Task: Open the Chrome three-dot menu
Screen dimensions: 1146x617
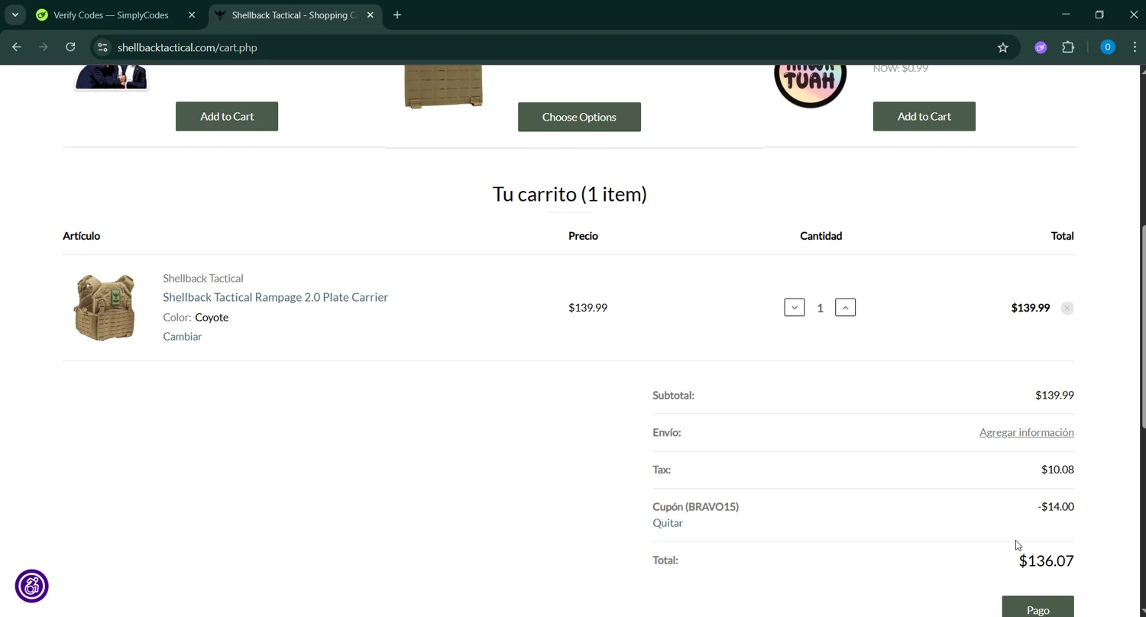Action: click(1134, 47)
